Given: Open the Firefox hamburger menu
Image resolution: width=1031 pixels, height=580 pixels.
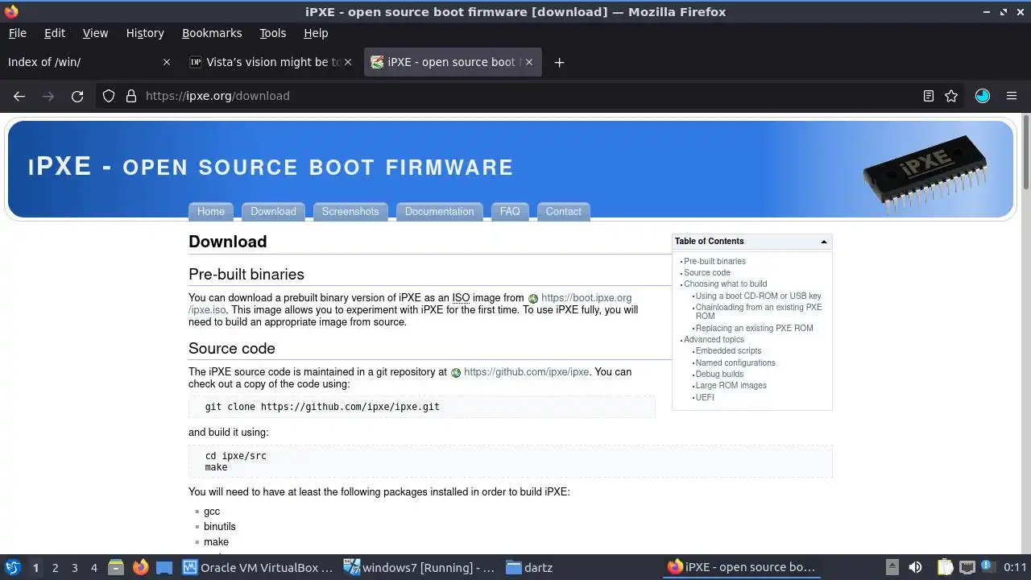Looking at the screenshot, I should tap(1012, 96).
